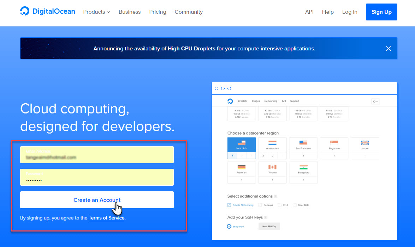Image resolution: width=415 pixels, height=247 pixels.
Task: Open the API link in the top header
Action: click(x=309, y=12)
